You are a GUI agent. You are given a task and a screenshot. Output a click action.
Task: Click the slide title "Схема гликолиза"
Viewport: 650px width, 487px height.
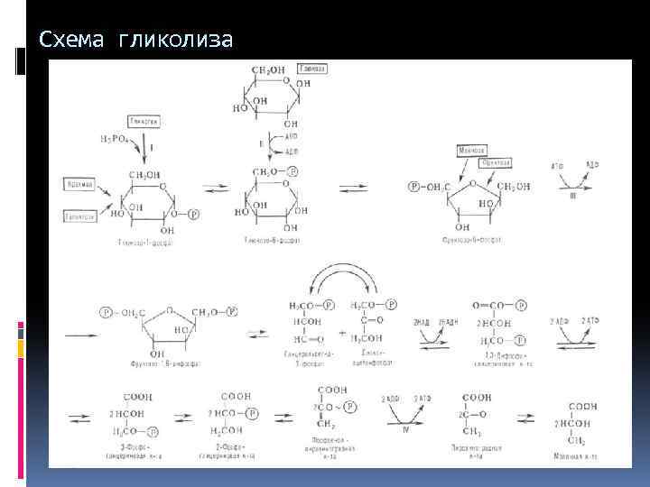[135, 41]
